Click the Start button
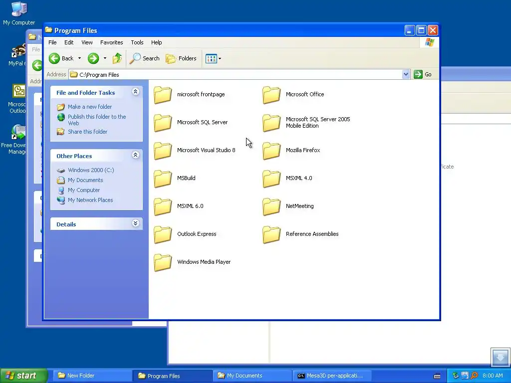The width and height of the screenshot is (511, 383). 23,376
